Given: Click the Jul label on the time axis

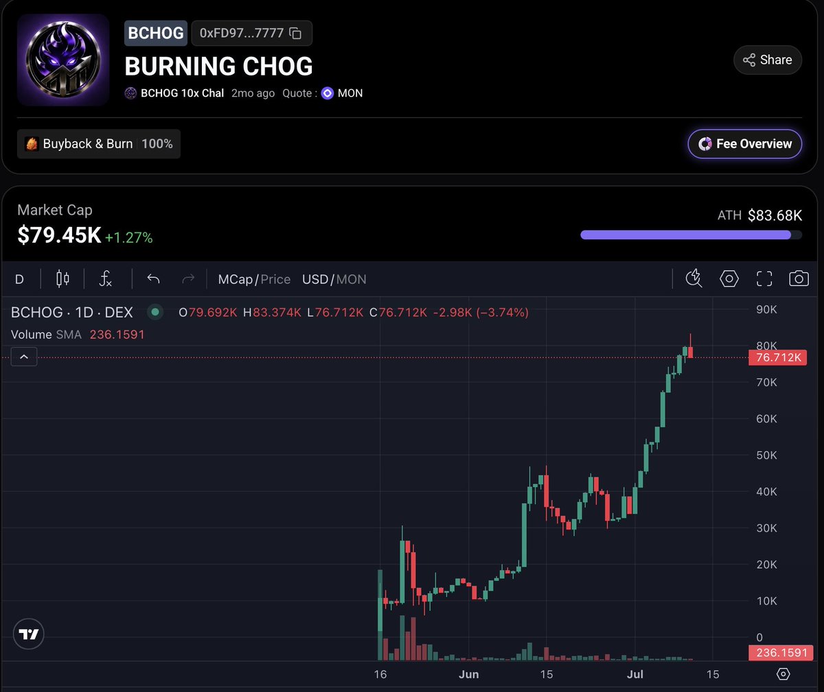Looking at the screenshot, I should click(x=635, y=674).
